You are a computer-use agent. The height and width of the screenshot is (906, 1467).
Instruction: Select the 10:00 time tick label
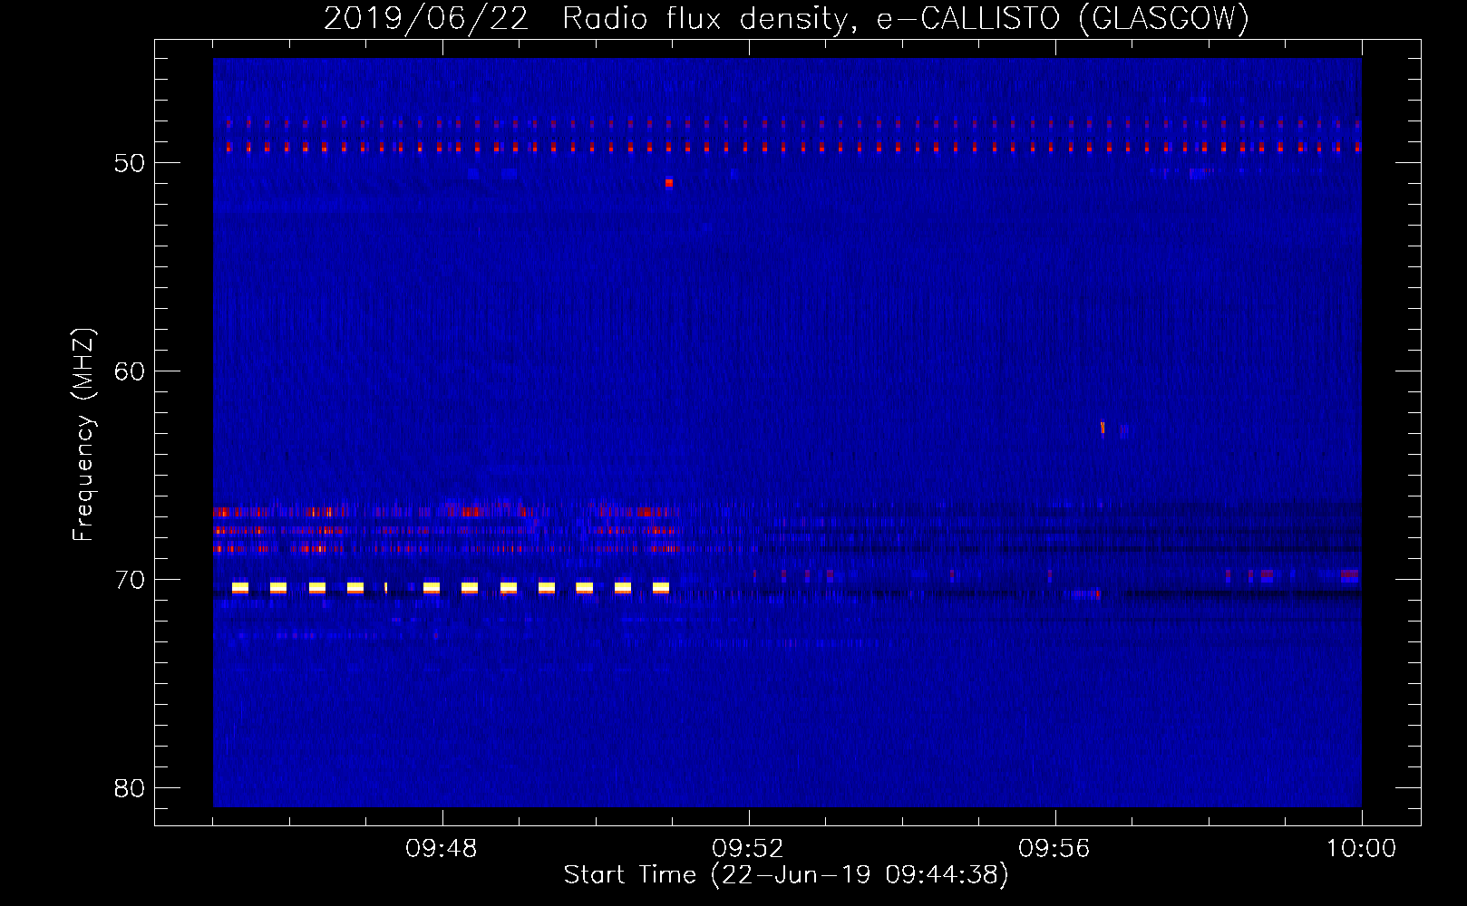pos(1361,849)
